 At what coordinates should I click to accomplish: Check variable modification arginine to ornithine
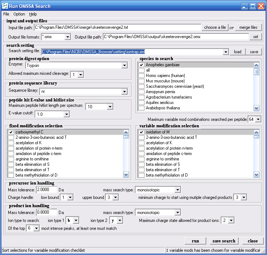pos(141,159)
